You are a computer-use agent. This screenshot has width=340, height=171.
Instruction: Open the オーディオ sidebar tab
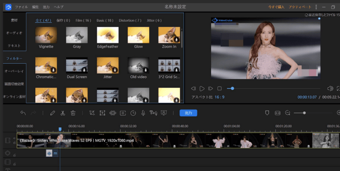pyautogui.click(x=14, y=33)
